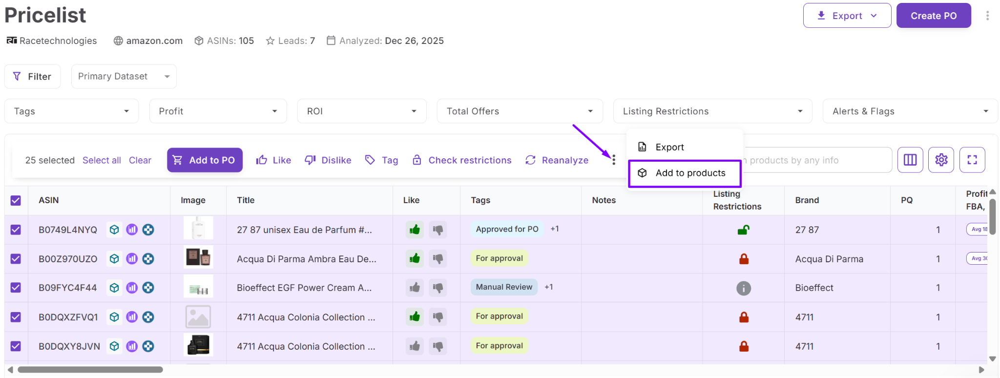Click Select all link
This screenshot has height=378, width=1000.
[102, 160]
